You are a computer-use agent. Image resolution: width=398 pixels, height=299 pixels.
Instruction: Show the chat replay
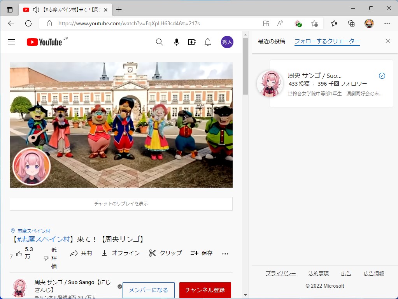(121, 204)
